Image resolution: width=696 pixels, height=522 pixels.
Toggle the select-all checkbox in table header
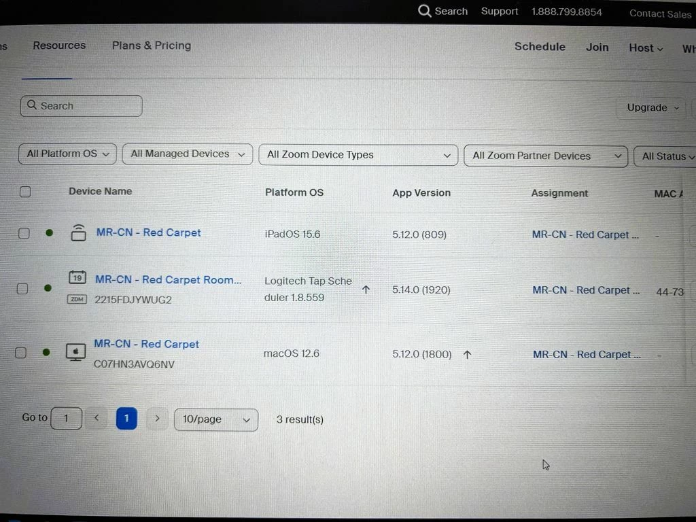25,192
